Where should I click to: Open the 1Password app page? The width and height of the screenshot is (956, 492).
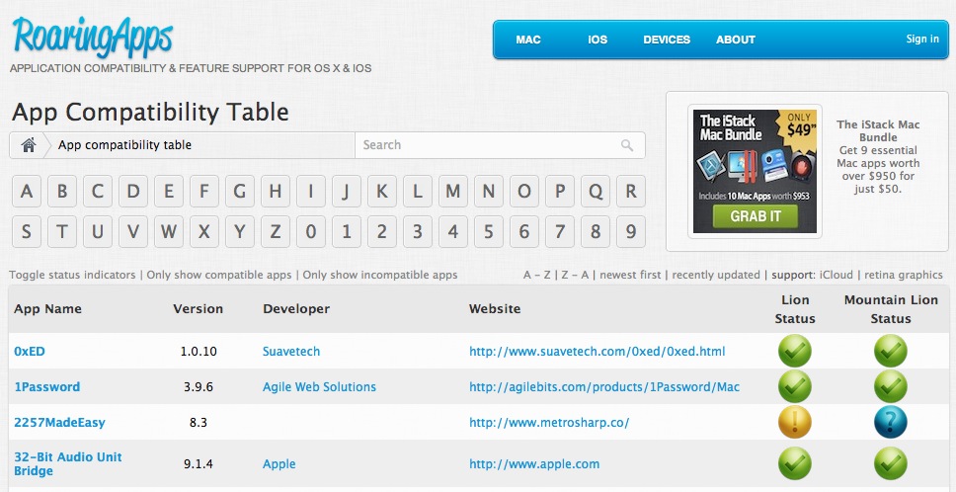pyautogui.click(x=47, y=386)
